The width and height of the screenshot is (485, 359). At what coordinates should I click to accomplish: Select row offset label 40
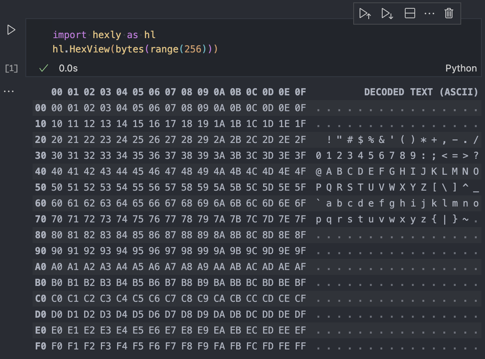tap(40, 172)
